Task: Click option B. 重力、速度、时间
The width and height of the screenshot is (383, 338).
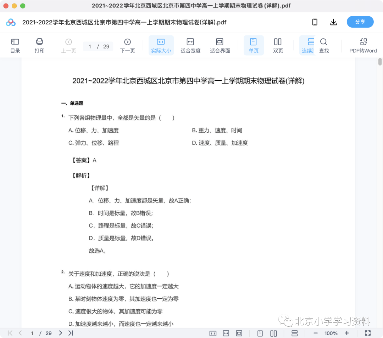Action: (217, 130)
